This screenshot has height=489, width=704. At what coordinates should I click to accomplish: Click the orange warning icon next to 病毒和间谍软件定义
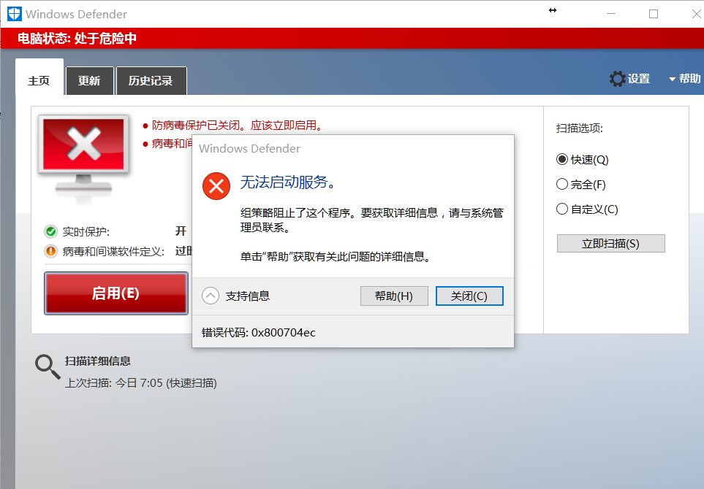[x=51, y=251]
